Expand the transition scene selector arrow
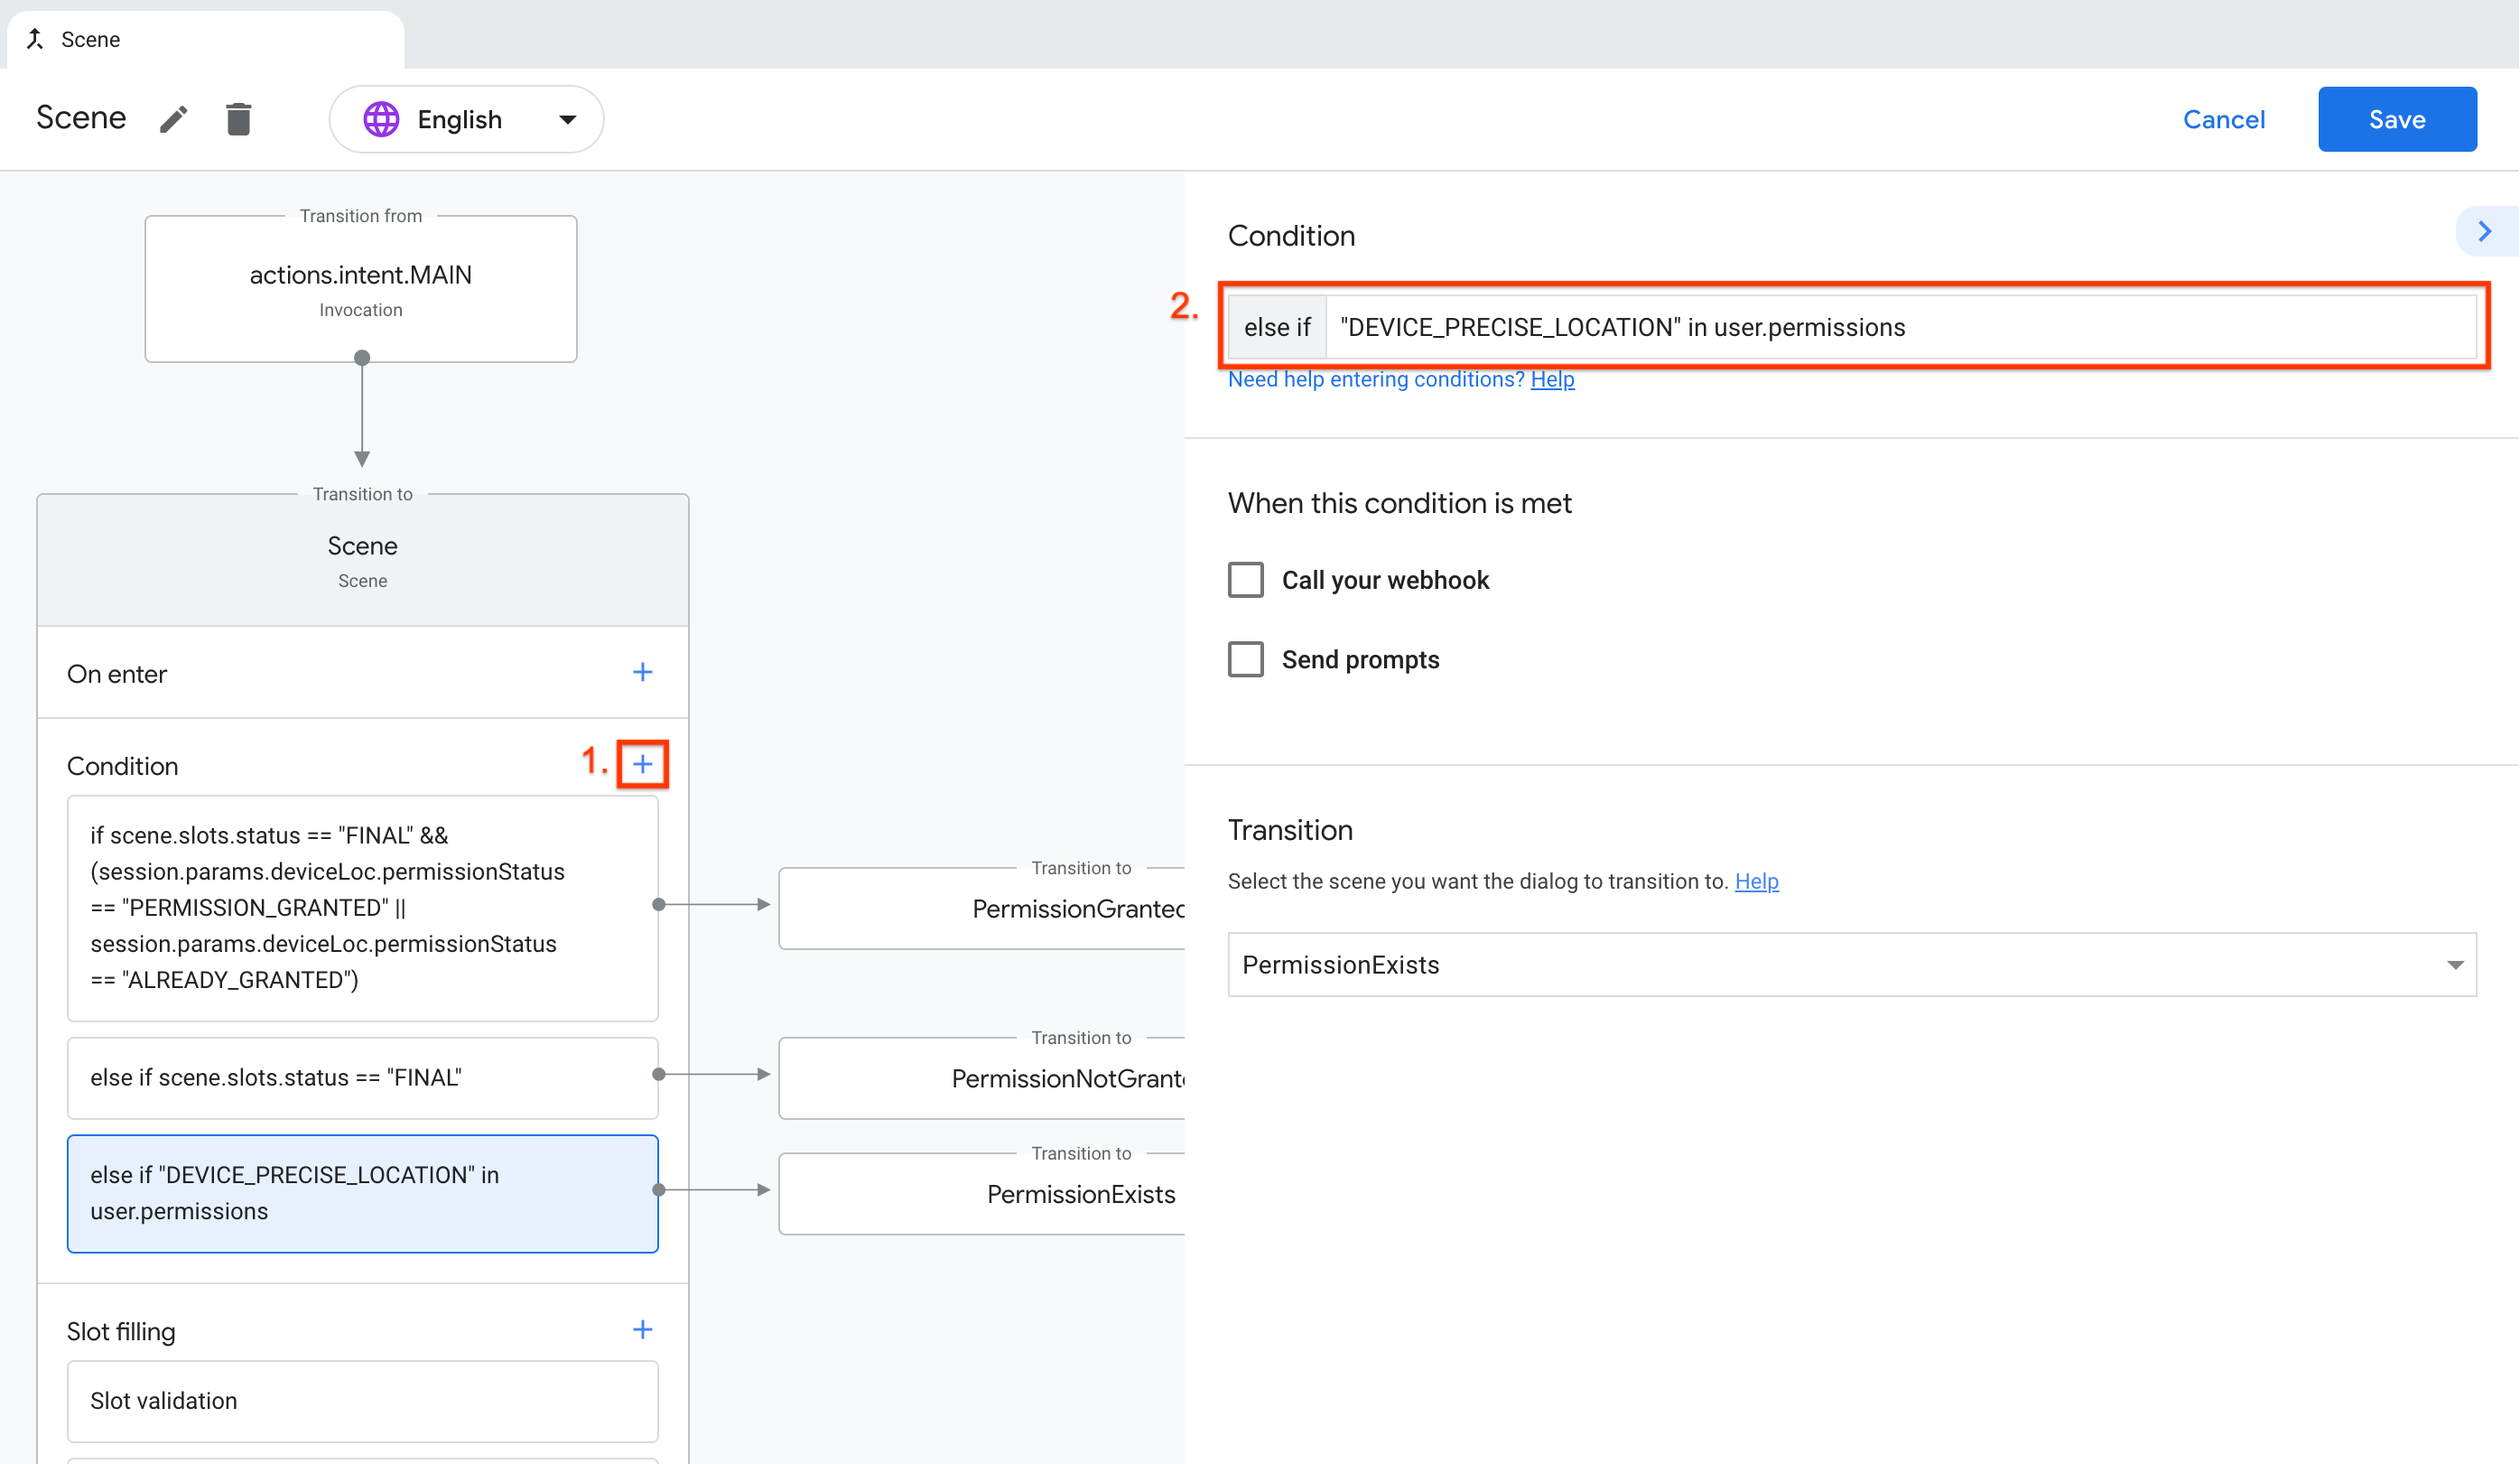This screenshot has width=2520, height=1464. click(x=2455, y=964)
